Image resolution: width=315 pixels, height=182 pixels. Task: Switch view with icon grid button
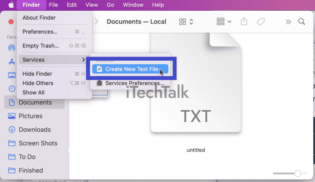coord(183,22)
